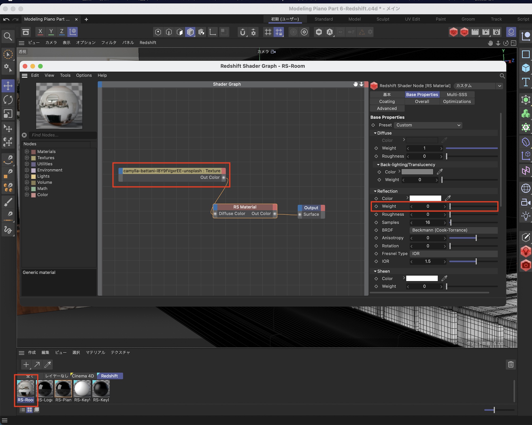Click the eyedropper beside Reflection Color
Screen dimensions: 532x425
[448, 198]
